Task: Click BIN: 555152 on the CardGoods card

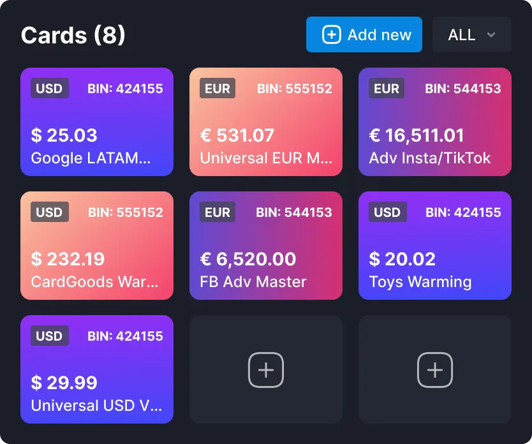Action: click(125, 212)
